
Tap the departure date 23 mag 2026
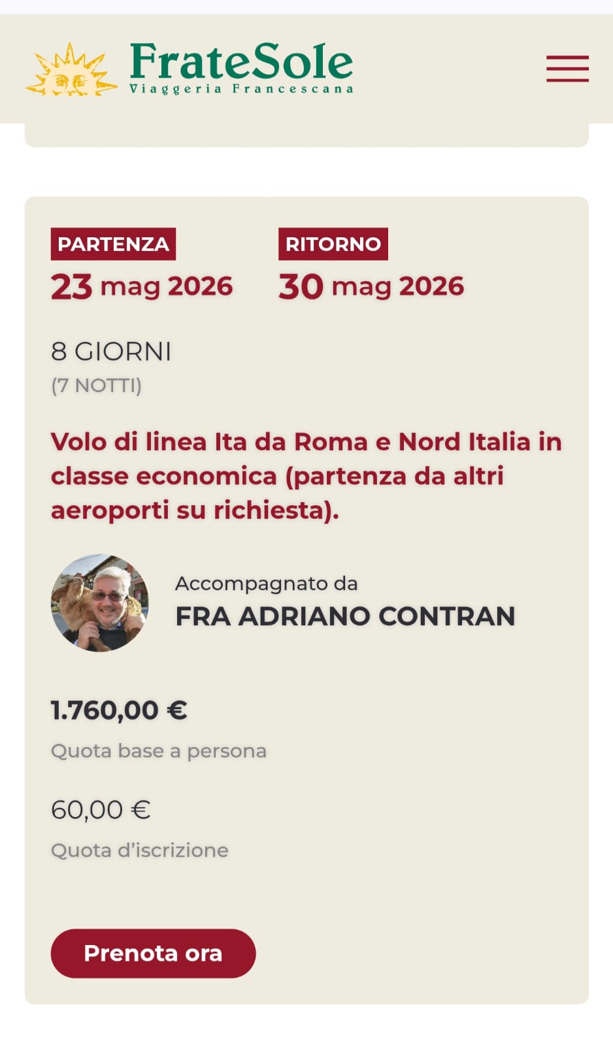pyautogui.click(x=142, y=286)
